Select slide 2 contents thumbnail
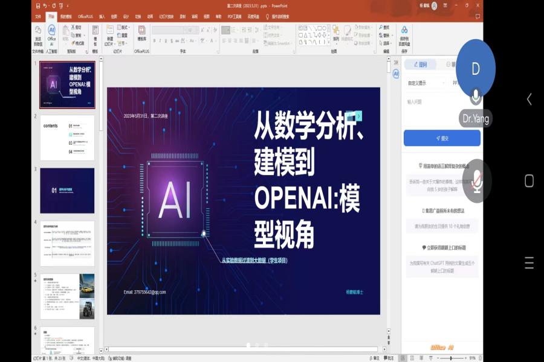Screen dimensions: 544x362 (67, 138)
